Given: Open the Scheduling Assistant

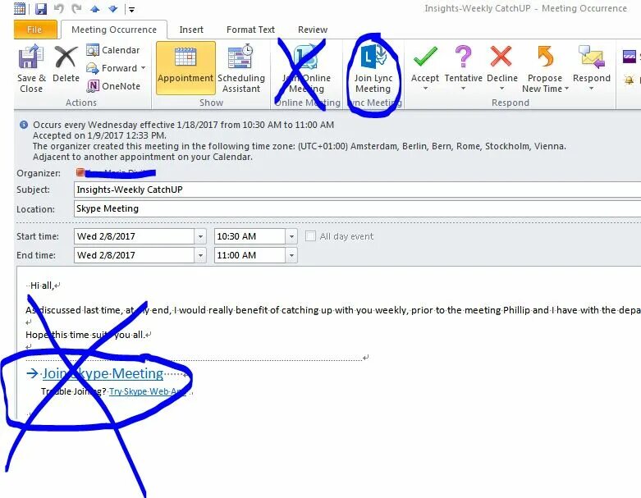Looking at the screenshot, I should [241, 69].
